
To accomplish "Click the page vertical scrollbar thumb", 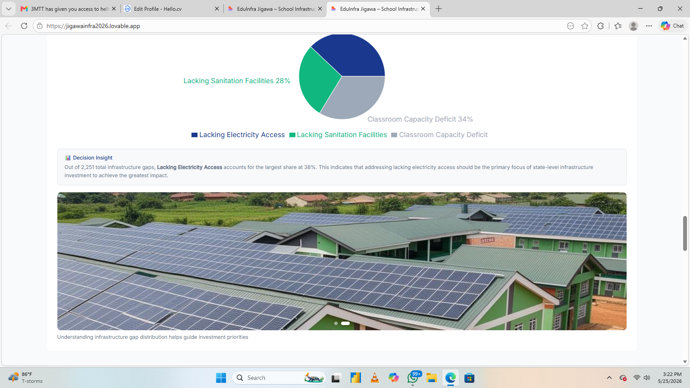I will click(685, 233).
